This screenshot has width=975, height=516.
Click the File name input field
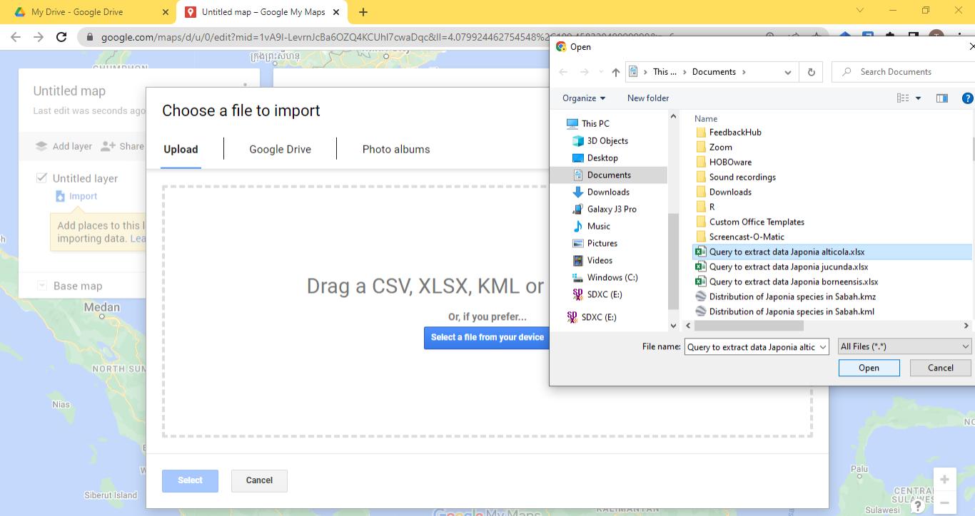[750, 347]
